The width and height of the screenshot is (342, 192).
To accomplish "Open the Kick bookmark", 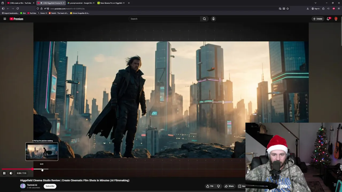I will click(x=23, y=13).
